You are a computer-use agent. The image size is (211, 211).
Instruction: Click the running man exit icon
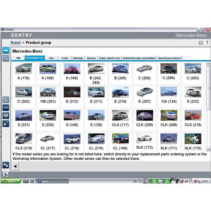click(6, 175)
